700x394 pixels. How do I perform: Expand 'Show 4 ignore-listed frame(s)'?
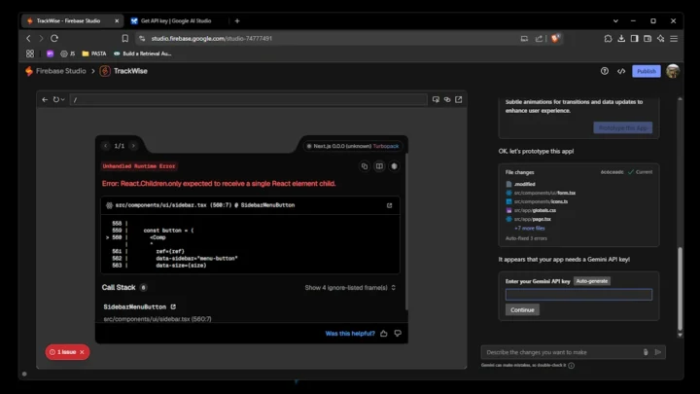pos(350,288)
